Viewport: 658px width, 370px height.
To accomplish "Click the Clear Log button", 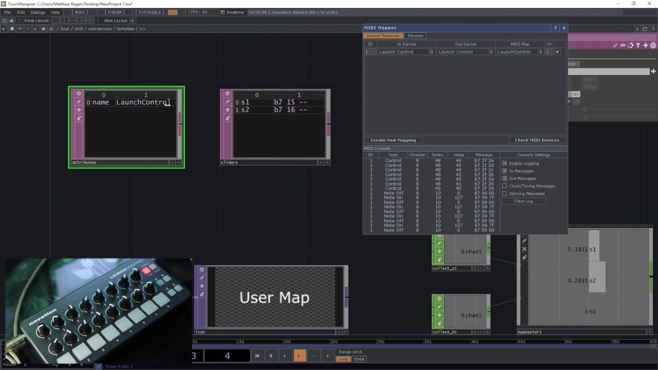I will click(x=523, y=201).
